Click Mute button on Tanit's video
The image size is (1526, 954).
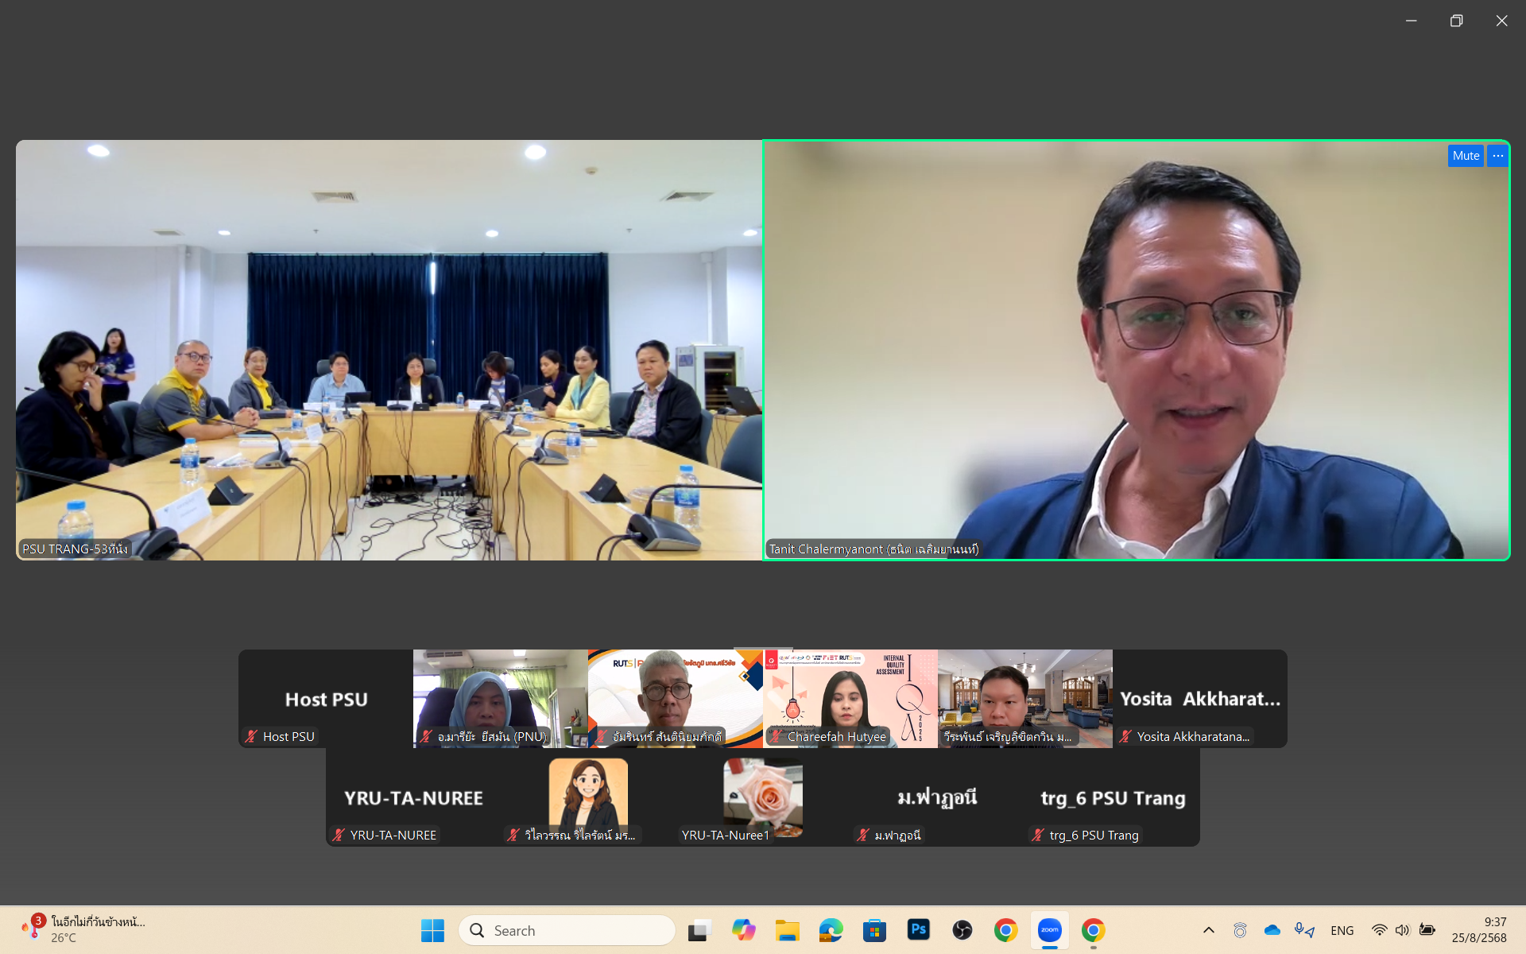coord(1465,156)
